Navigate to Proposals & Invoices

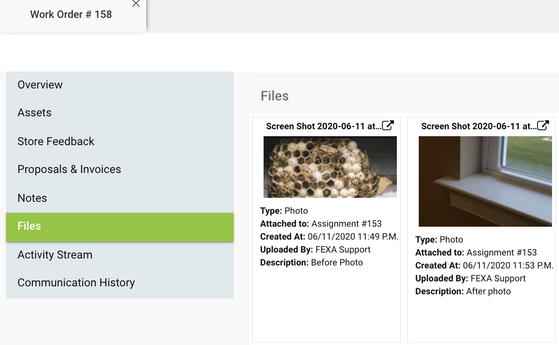coord(70,170)
